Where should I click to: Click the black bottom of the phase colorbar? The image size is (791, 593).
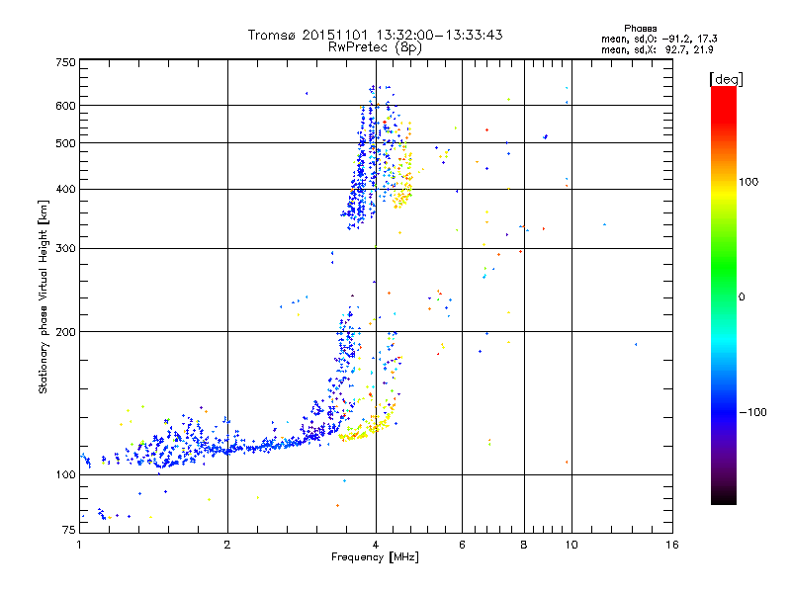724,498
